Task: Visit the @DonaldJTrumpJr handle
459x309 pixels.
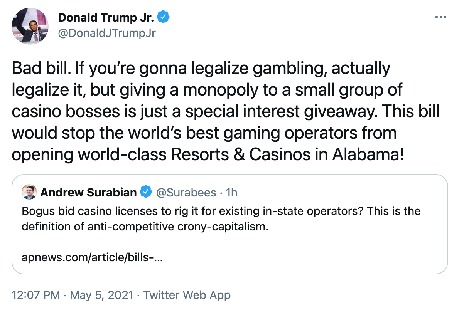Action: (x=106, y=33)
